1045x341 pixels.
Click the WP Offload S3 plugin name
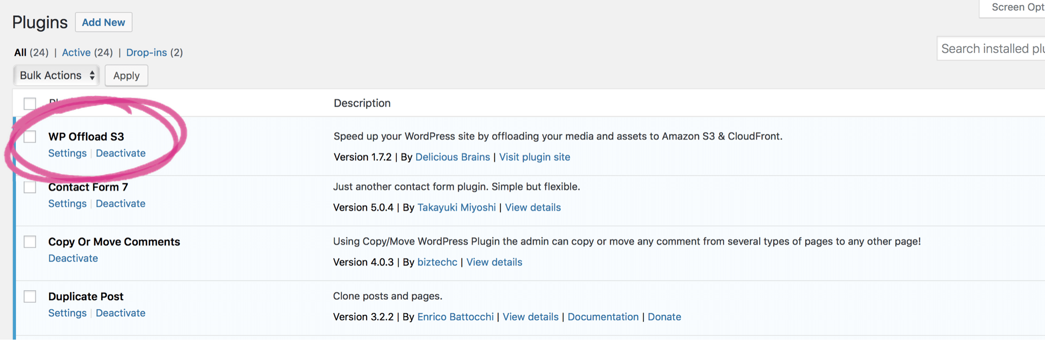pyautogui.click(x=86, y=136)
